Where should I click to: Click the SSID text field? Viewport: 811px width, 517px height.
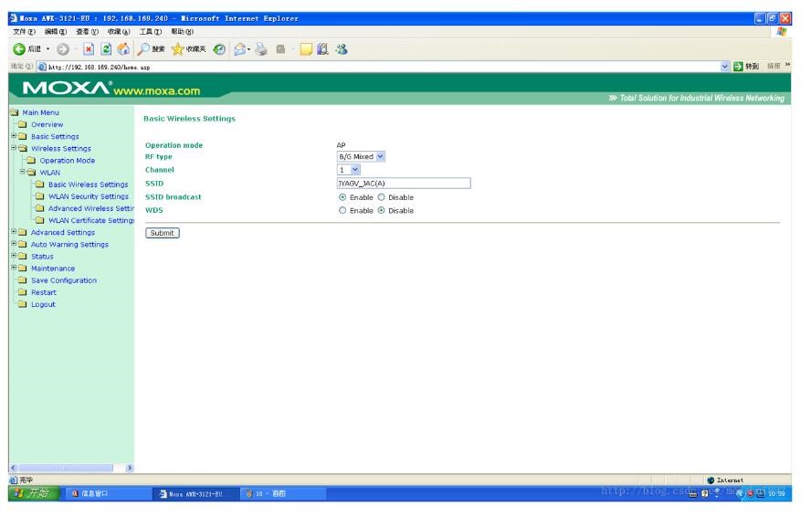[404, 183]
